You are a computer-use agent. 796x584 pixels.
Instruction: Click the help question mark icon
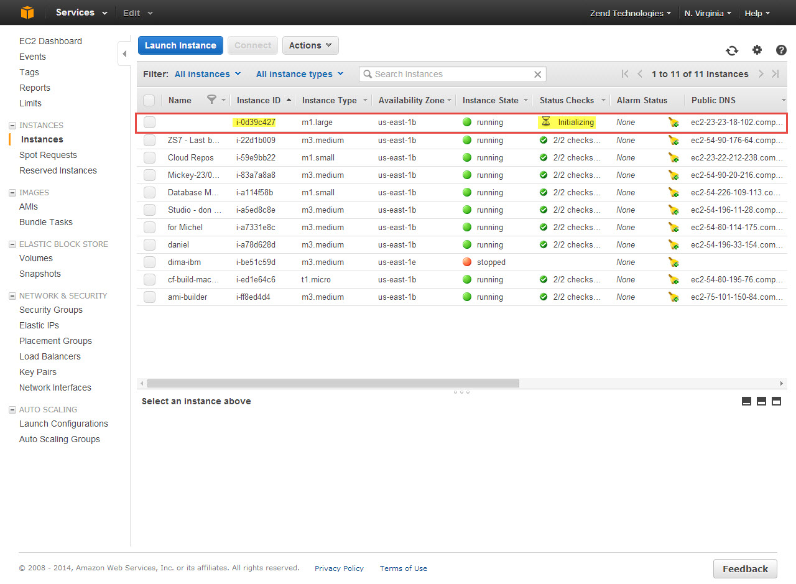[x=781, y=50]
